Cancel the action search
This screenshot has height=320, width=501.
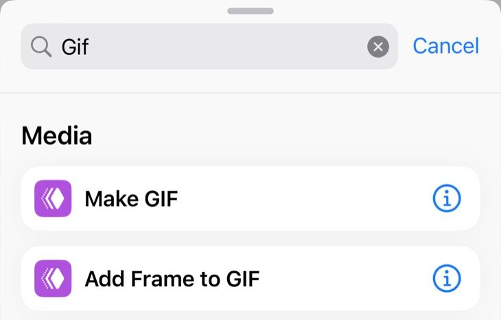pyautogui.click(x=445, y=46)
